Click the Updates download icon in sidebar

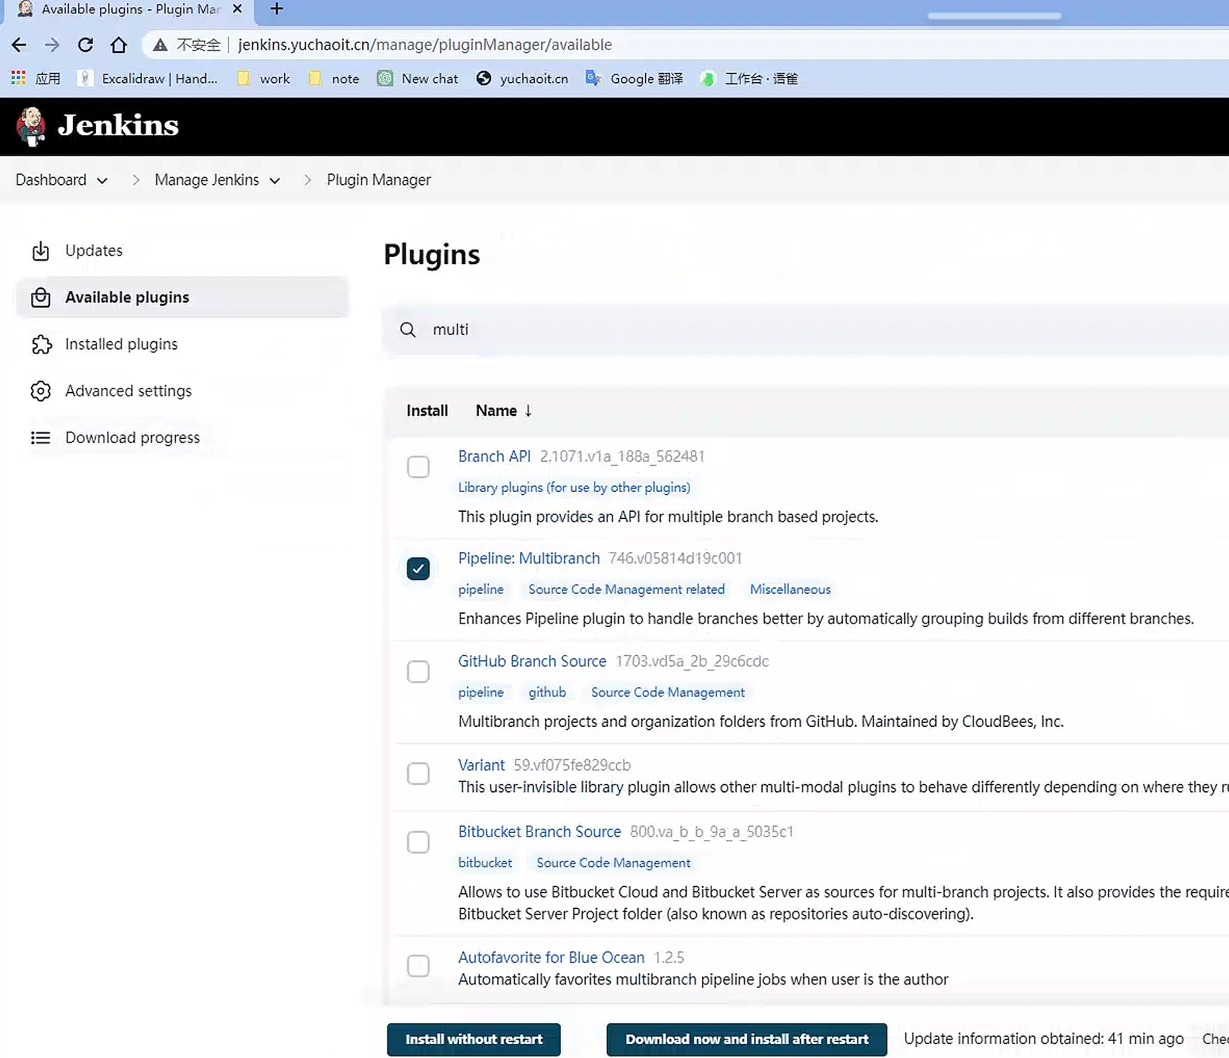(x=40, y=251)
